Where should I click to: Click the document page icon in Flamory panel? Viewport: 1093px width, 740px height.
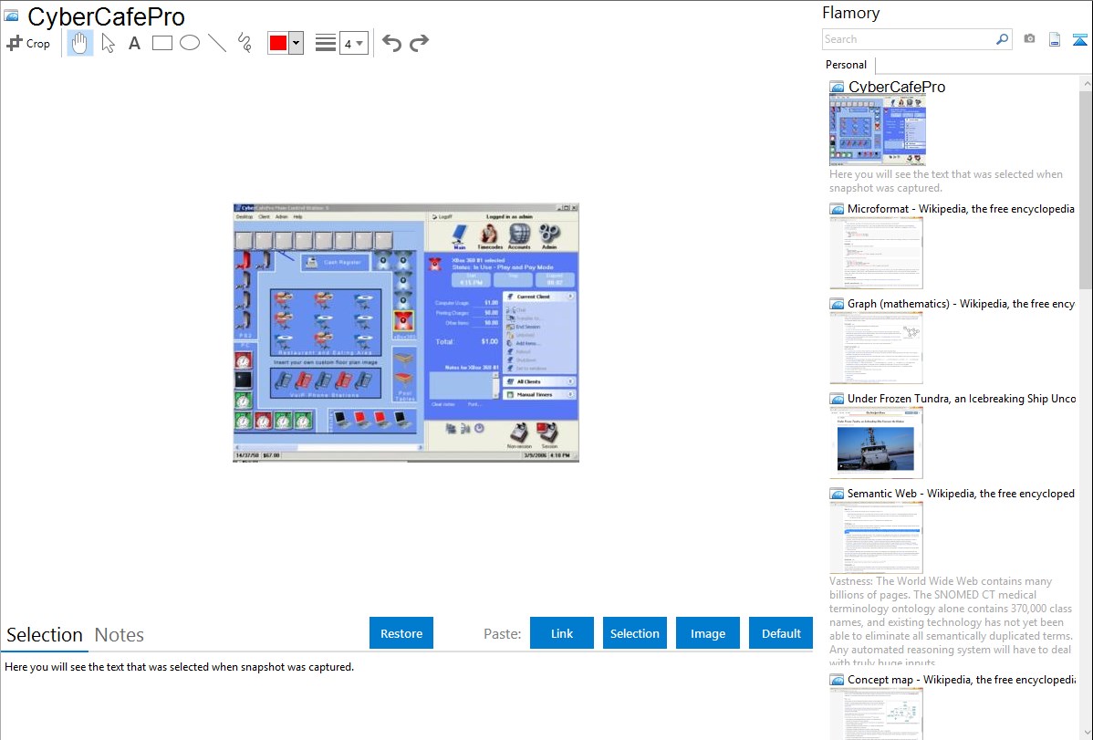(x=1055, y=39)
